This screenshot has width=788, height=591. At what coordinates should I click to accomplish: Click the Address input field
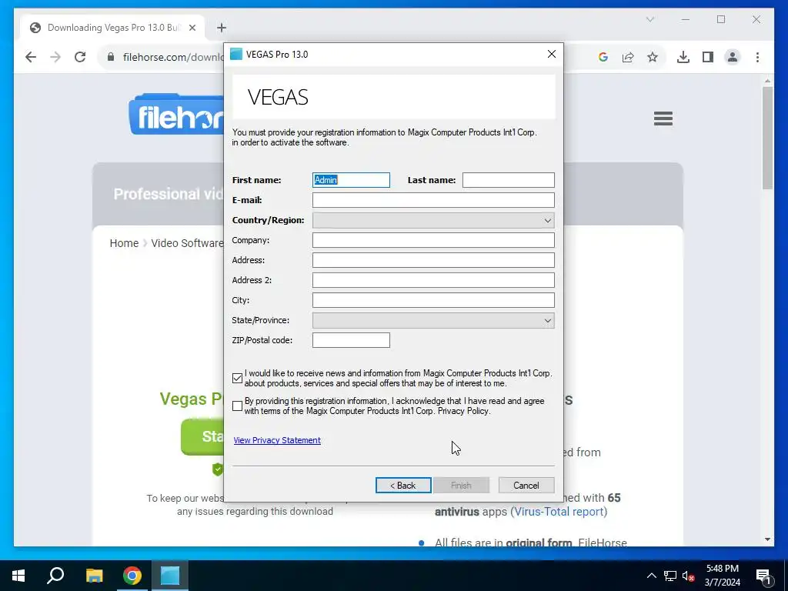(433, 260)
